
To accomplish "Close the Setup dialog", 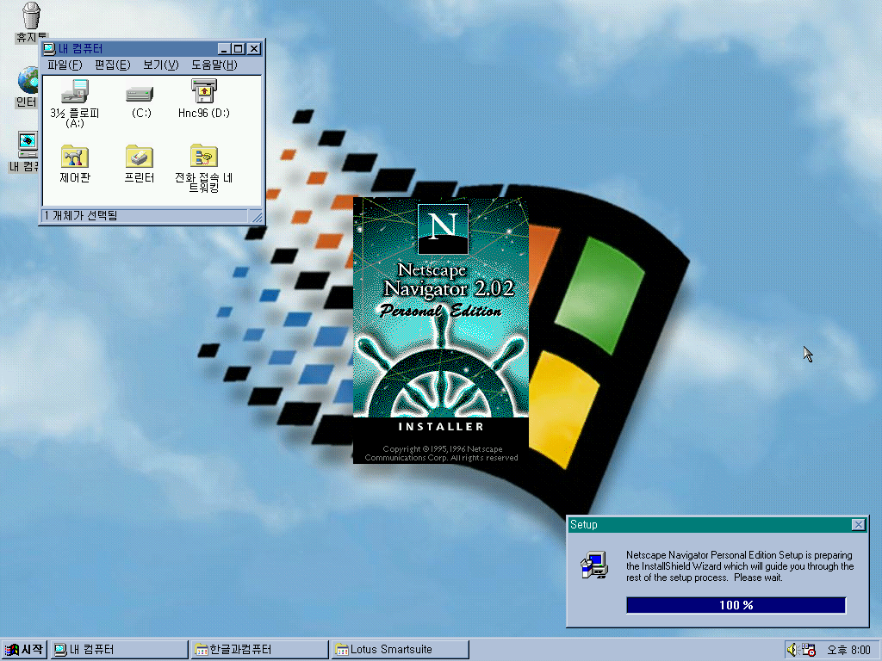I will pyautogui.click(x=859, y=524).
